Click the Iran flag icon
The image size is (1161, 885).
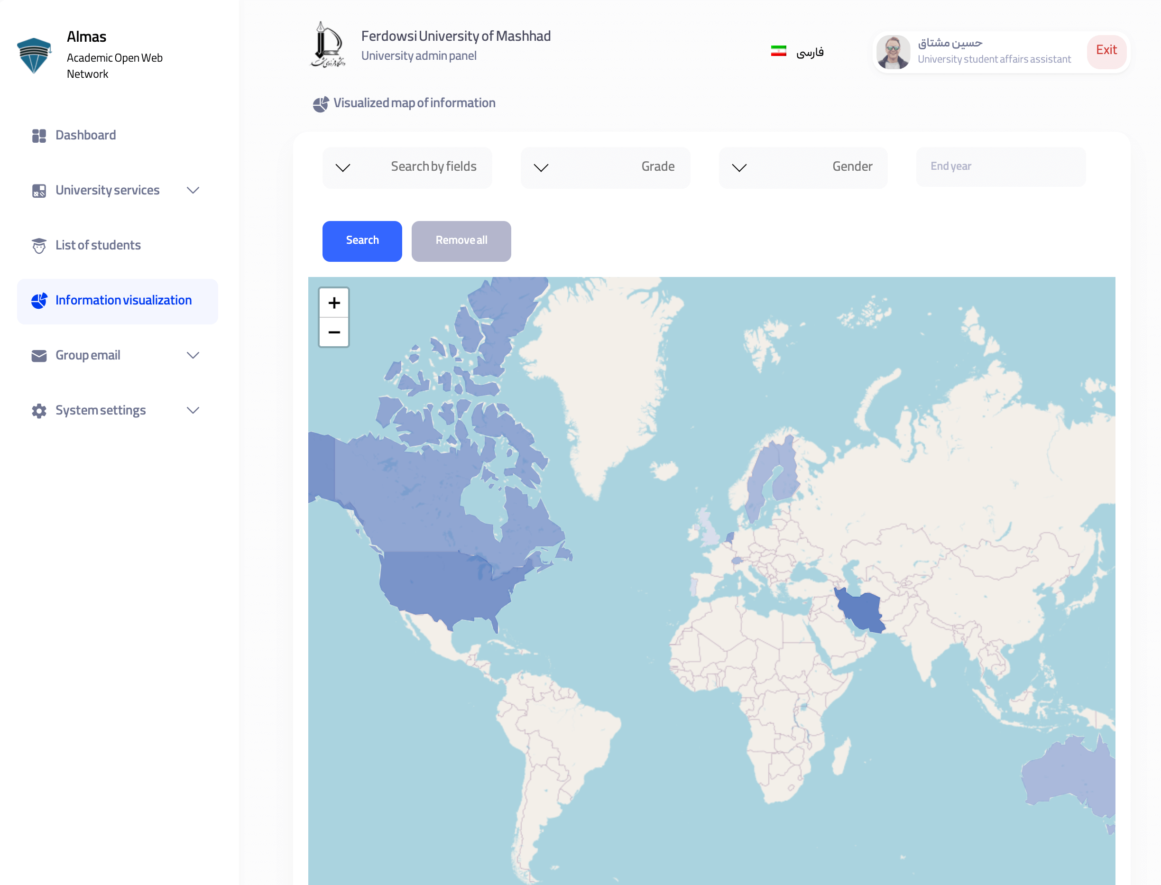point(779,51)
